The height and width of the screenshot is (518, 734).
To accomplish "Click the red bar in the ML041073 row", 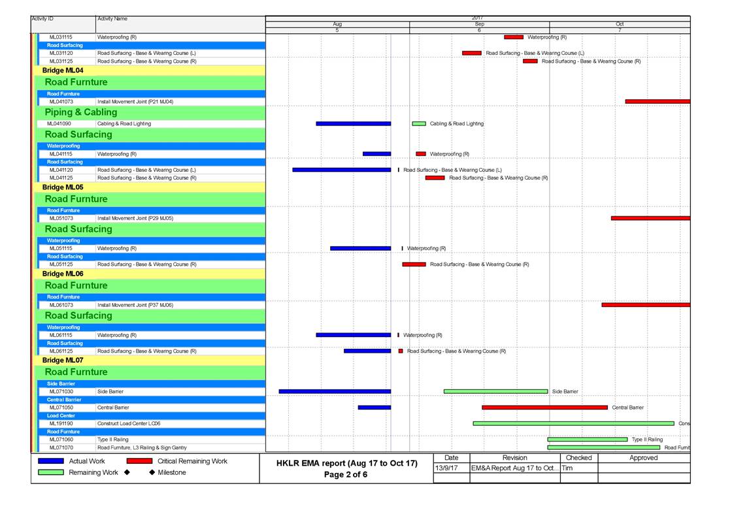I will tap(658, 101).
